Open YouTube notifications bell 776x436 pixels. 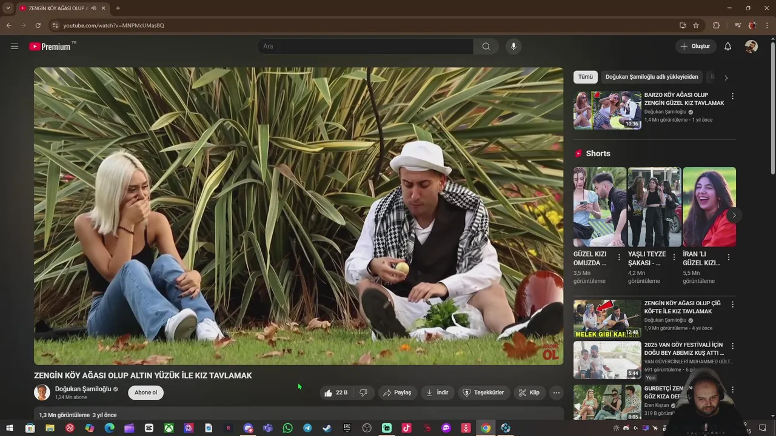pos(728,46)
